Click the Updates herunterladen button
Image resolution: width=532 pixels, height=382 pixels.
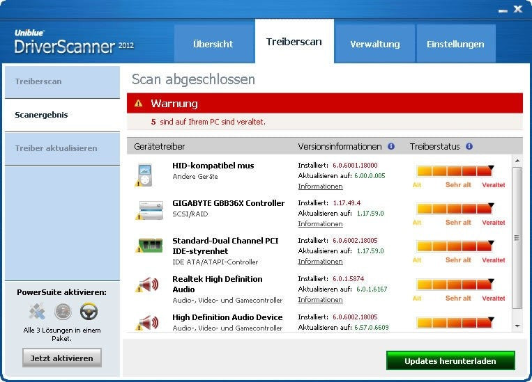pyautogui.click(x=450, y=361)
